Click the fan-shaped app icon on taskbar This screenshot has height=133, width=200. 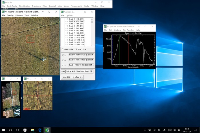coord(25,130)
